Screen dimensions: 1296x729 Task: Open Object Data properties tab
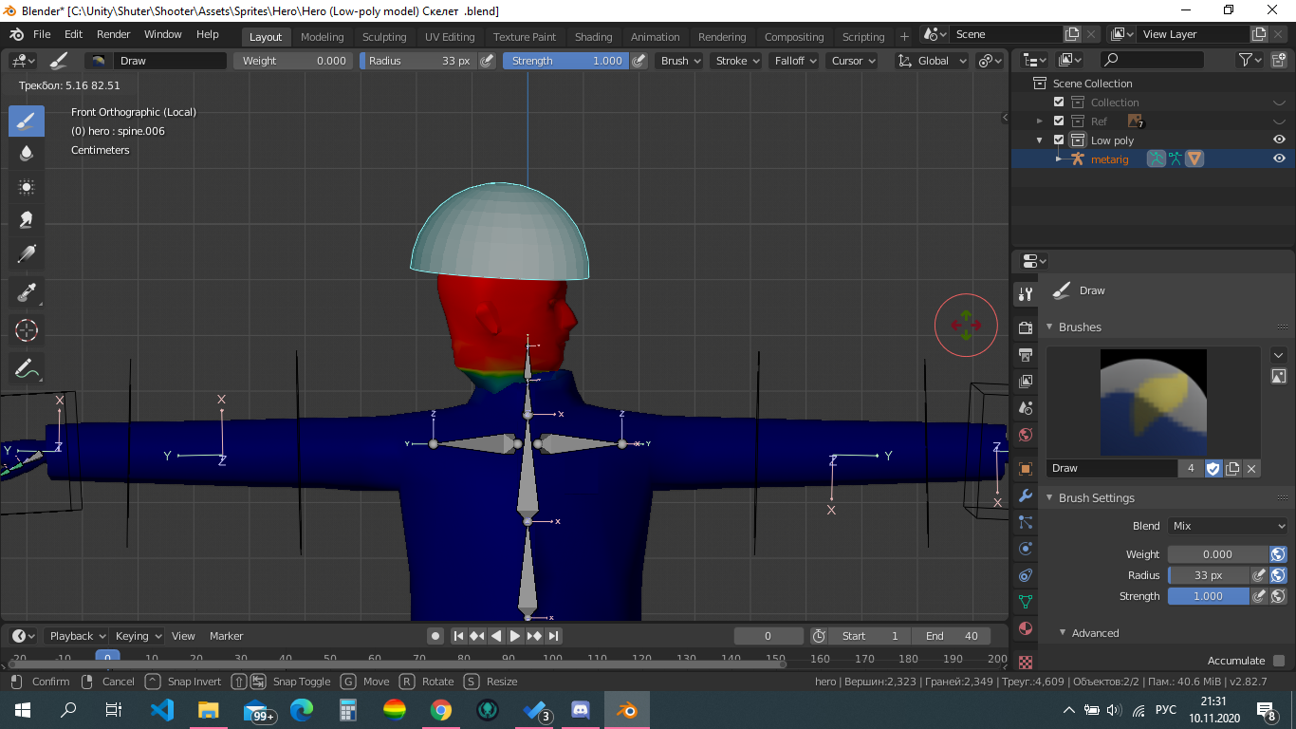click(1025, 602)
